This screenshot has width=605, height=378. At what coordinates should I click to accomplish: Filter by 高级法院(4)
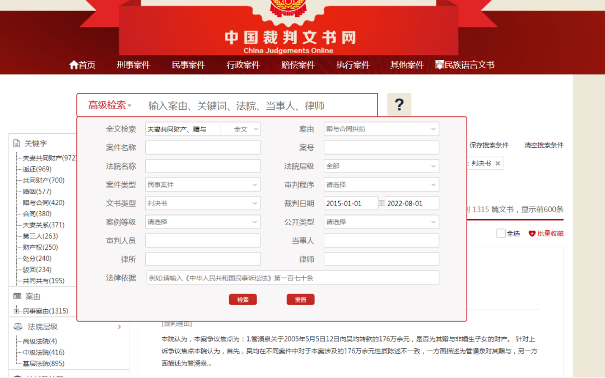pyautogui.click(x=40, y=342)
